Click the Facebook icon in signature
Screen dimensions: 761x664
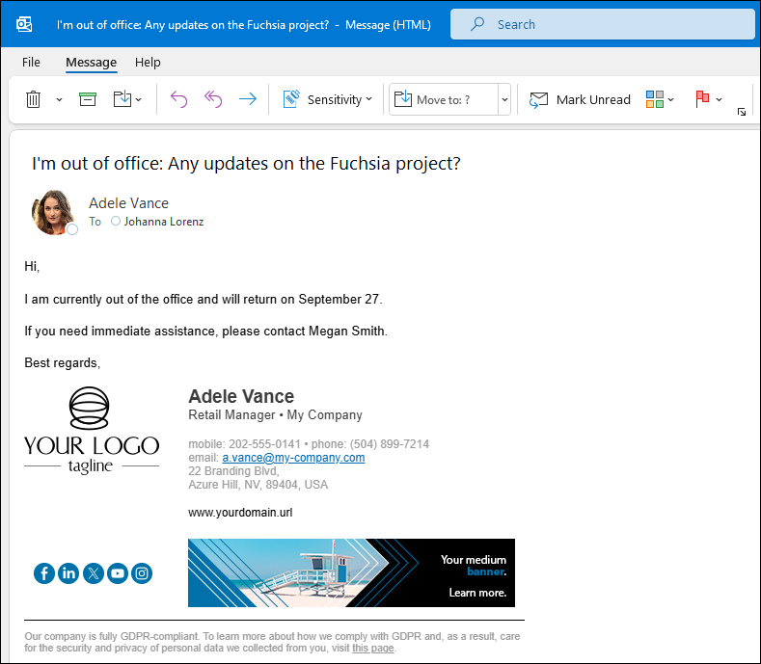click(x=44, y=573)
